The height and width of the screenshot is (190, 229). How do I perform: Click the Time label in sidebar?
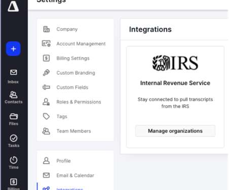(14, 167)
